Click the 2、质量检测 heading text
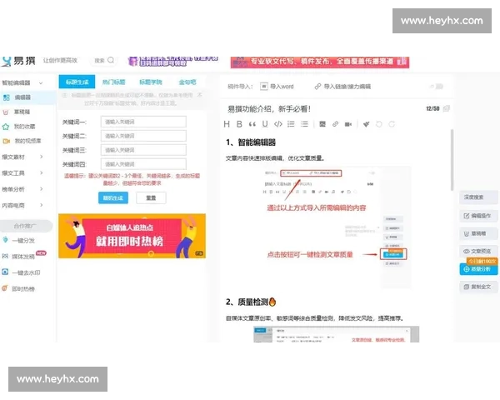500x400 pixels. click(x=251, y=302)
